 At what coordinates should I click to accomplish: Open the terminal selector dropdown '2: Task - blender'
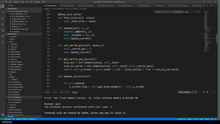[187, 92]
